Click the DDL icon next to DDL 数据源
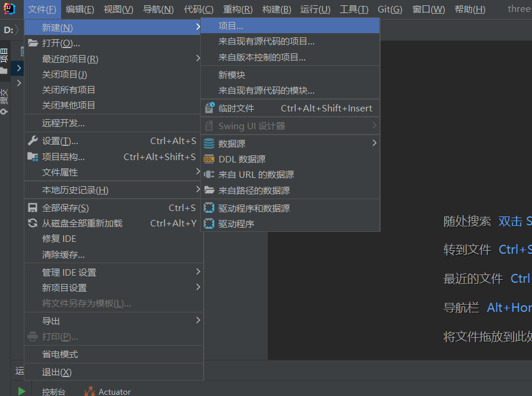The image size is (532, 396). tap(209, 159)
